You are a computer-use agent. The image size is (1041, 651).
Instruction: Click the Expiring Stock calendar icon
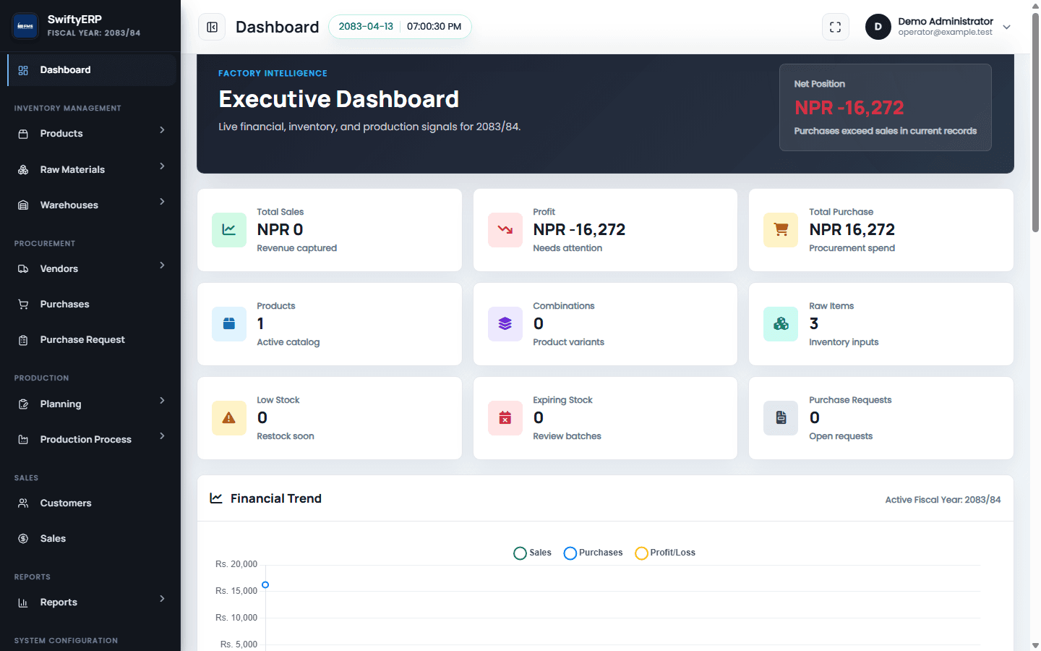click(505, 418)
